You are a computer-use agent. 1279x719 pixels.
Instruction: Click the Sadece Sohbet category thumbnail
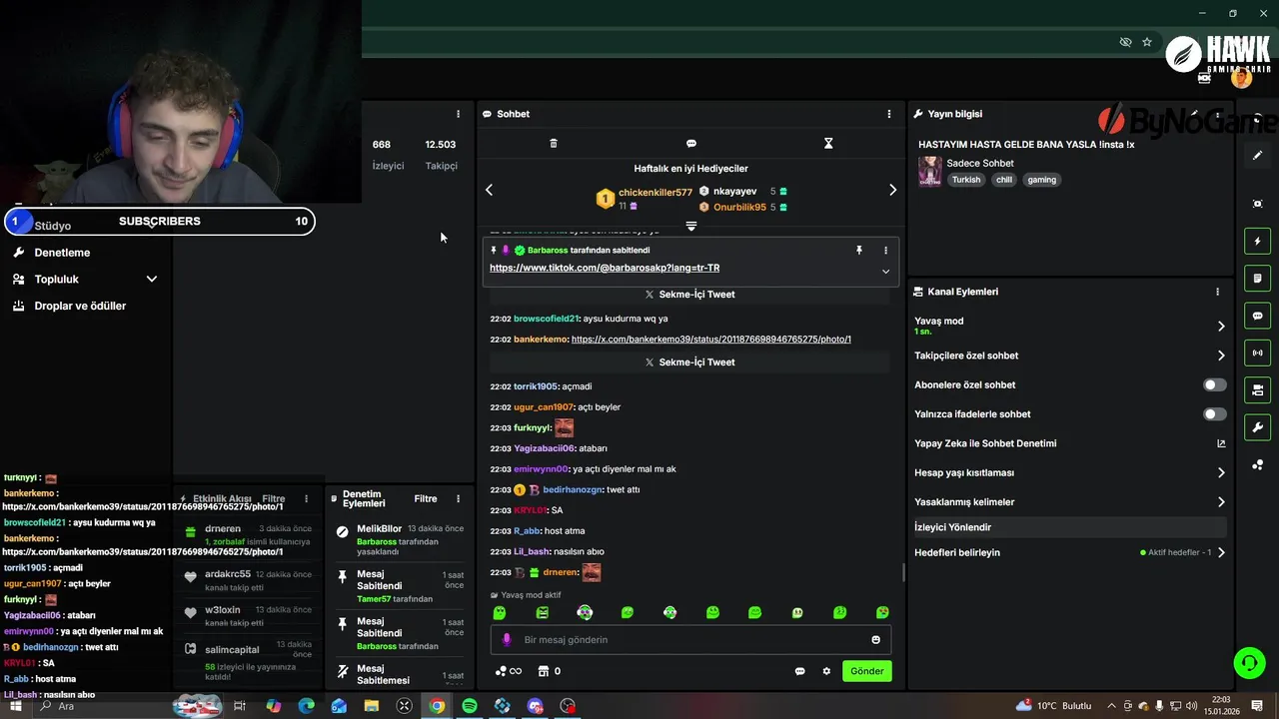coord(930,171)
